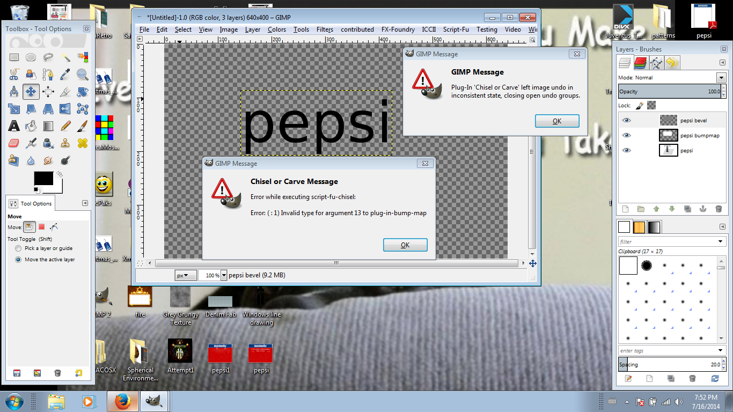Toggle lock alpha channel checker icon
Viewport: 733px width, 412px height.
coord(651,106)
